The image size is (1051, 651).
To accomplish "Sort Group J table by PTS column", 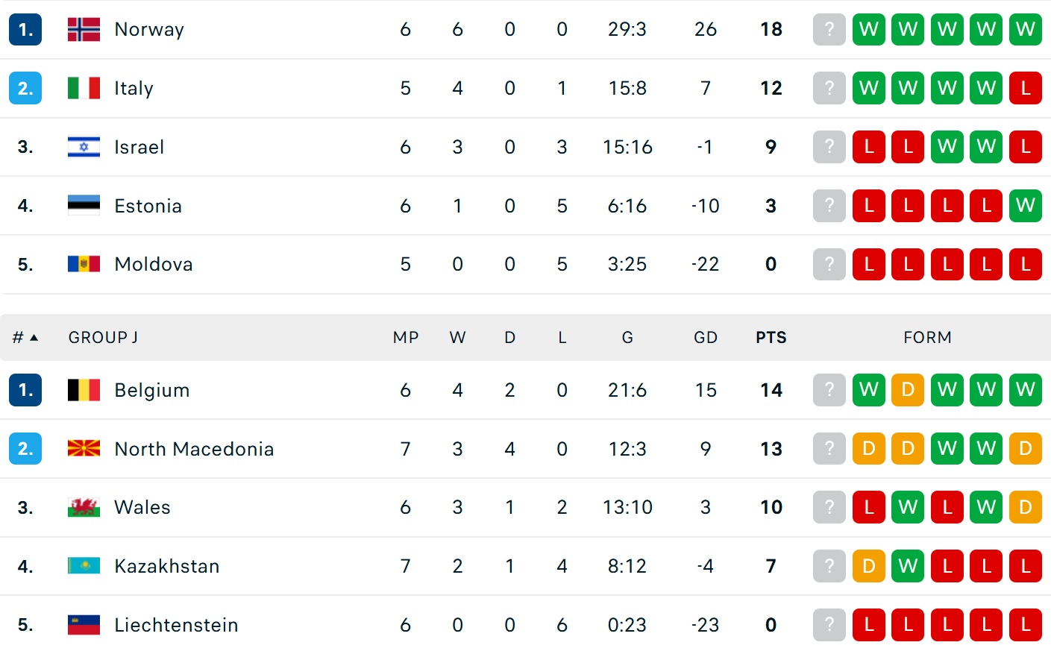I will tap(771, 338).
